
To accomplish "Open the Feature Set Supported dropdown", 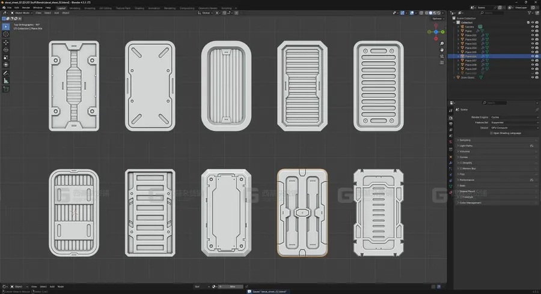I will 514,122.
